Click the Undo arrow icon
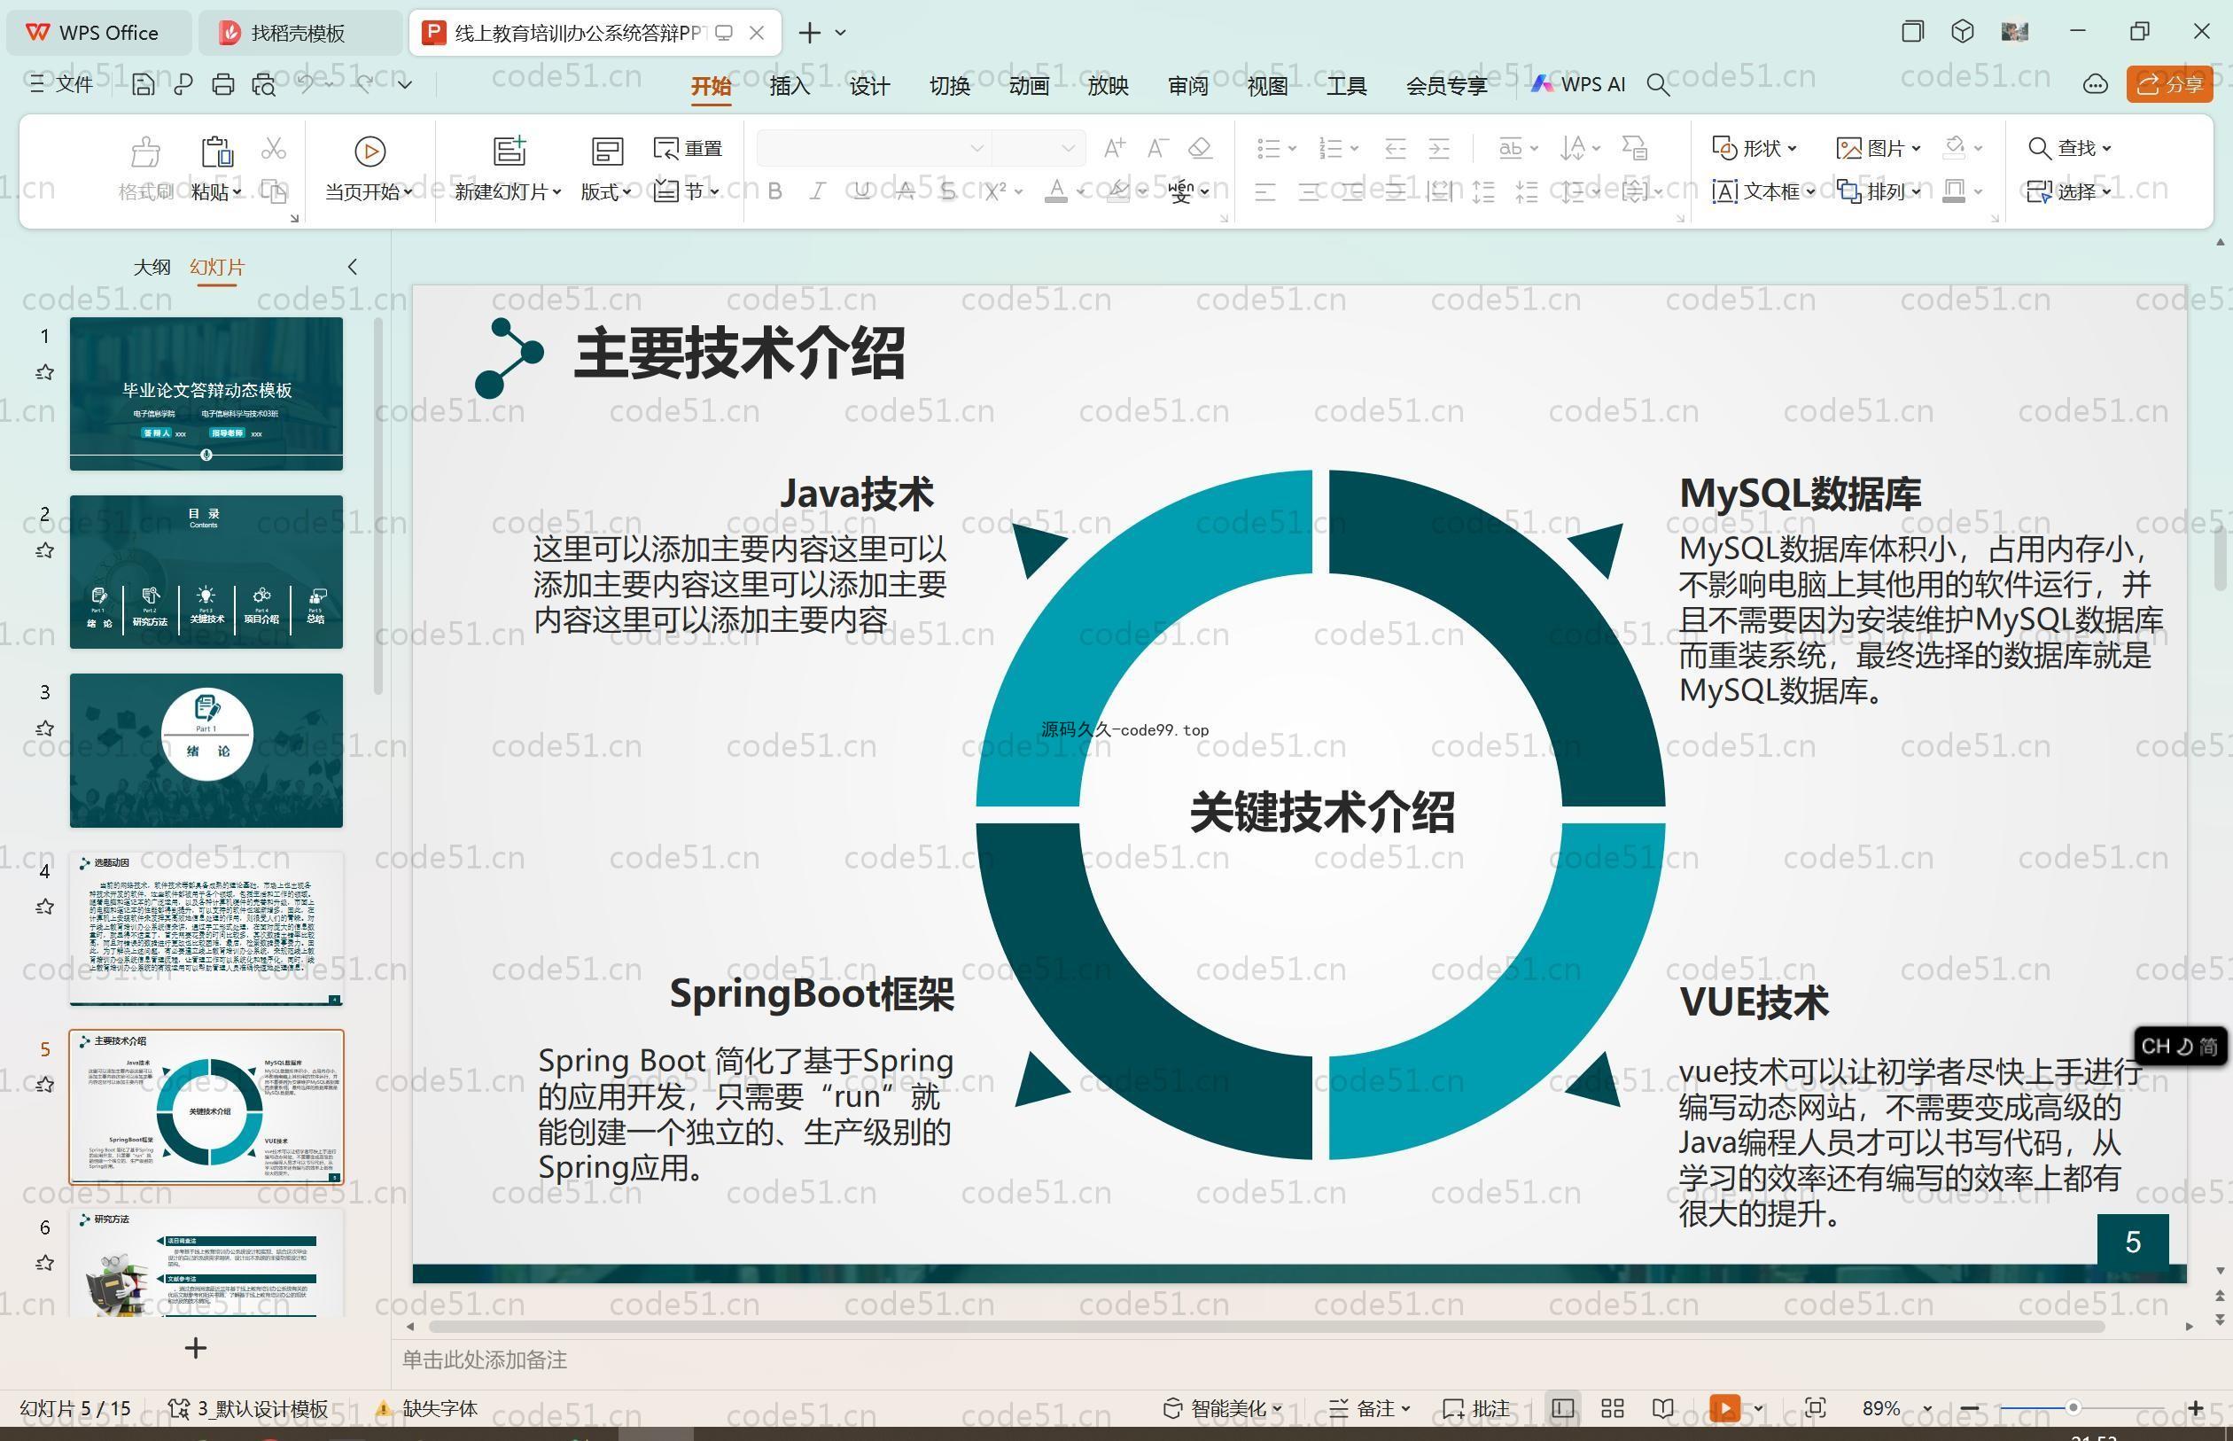The height and width of the screenshot is (1441, 2233). tap(305, 84)
